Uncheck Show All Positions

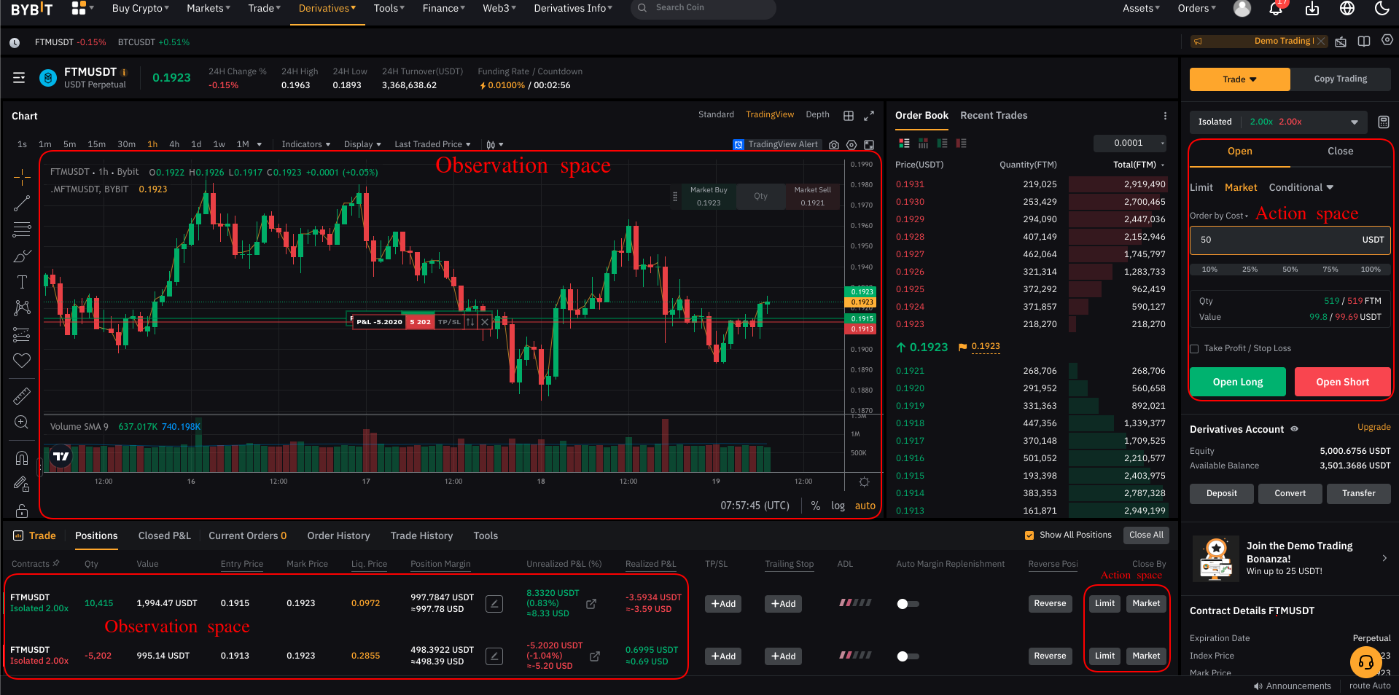tap(1029, 535)
